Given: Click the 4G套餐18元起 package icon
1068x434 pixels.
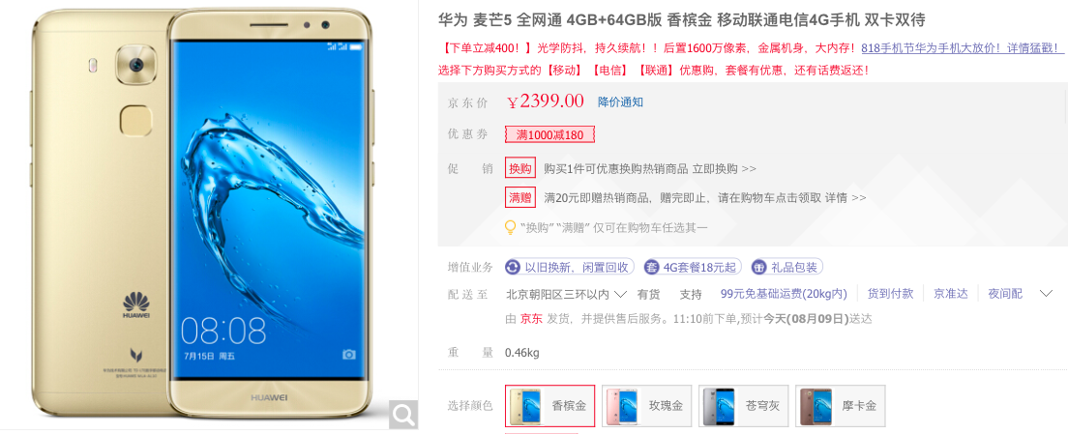Looking at the screenshot, I should point(652,268).
